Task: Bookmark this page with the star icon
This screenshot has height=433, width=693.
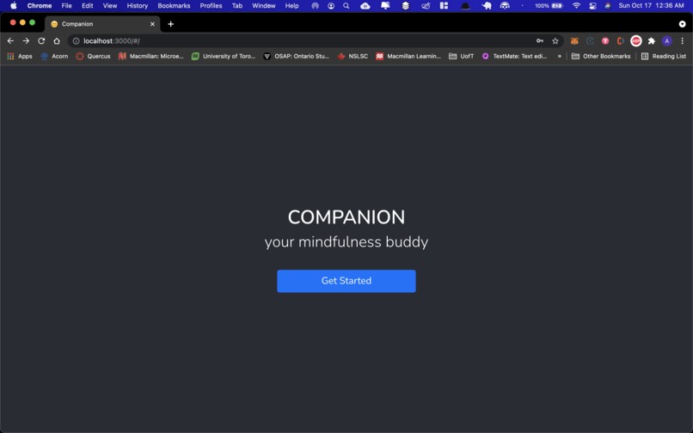Action: click(x=555, y=41)
